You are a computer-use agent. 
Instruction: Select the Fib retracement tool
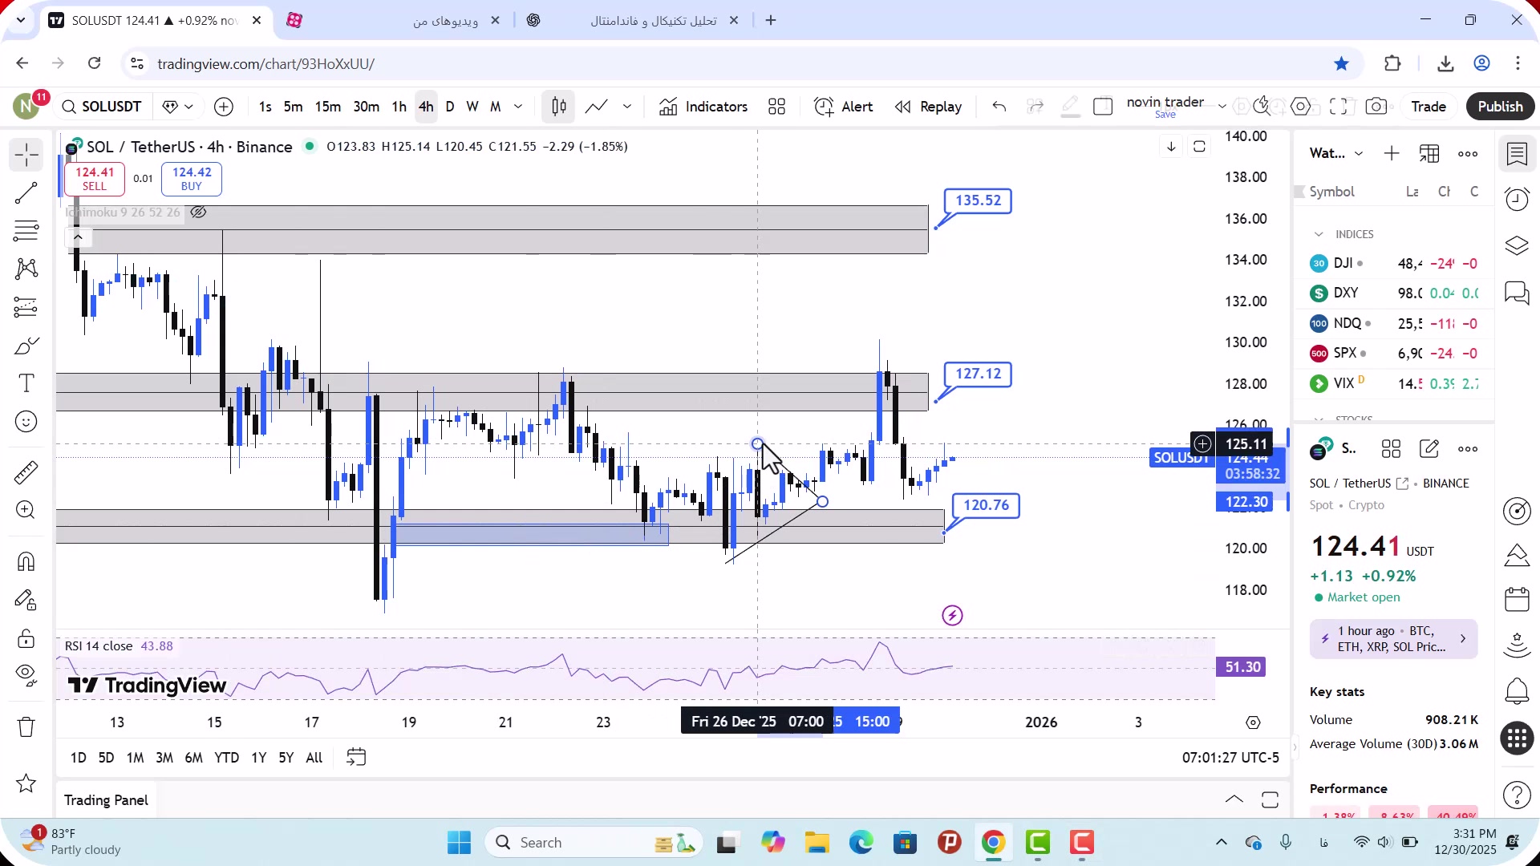[26, 231]
